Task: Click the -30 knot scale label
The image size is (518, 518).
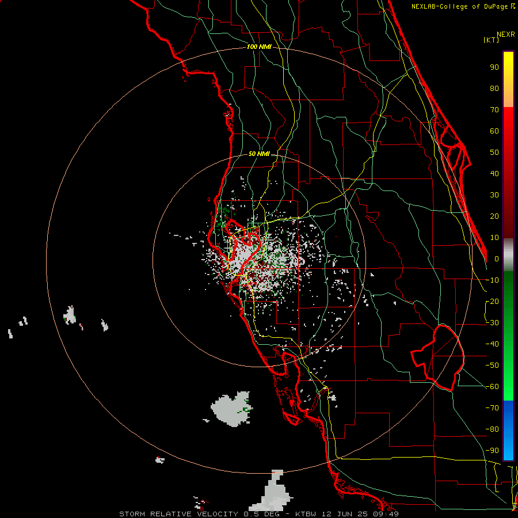Action: click(x=492, y=322)
